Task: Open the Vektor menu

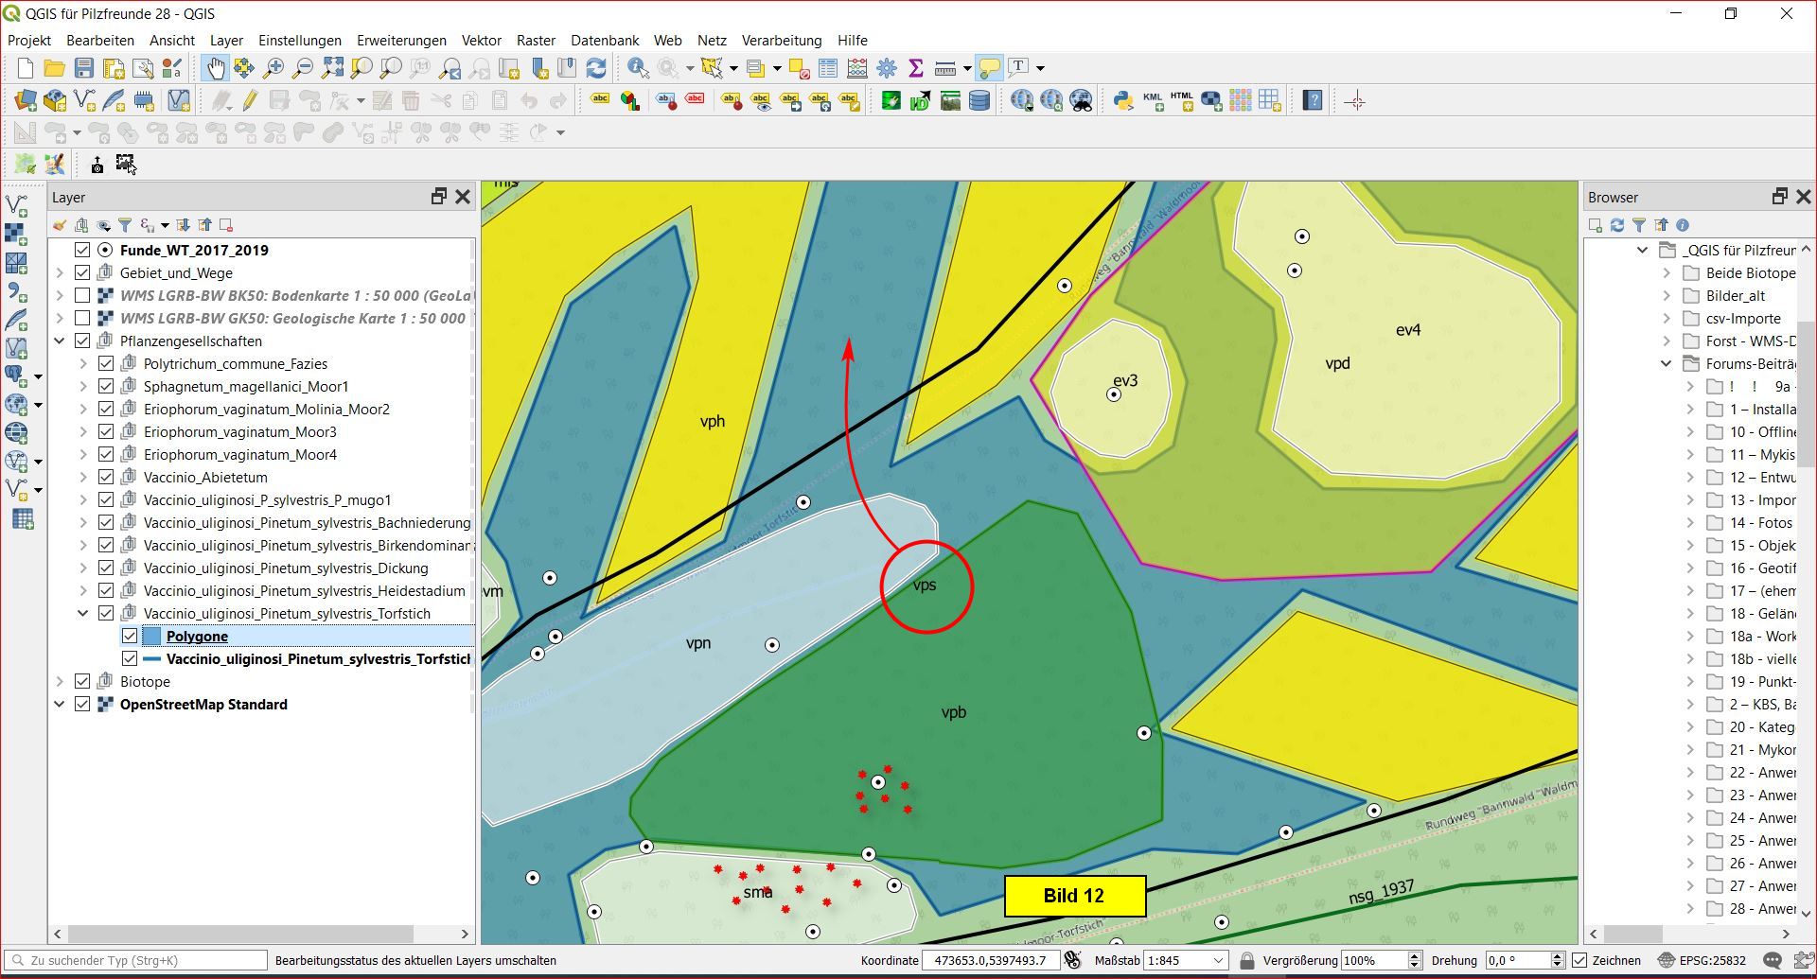Action: 481,41
